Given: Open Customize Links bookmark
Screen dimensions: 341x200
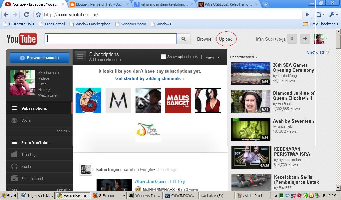Looking at the screenshot, I should pyautogui.click(x=19, y=24).
